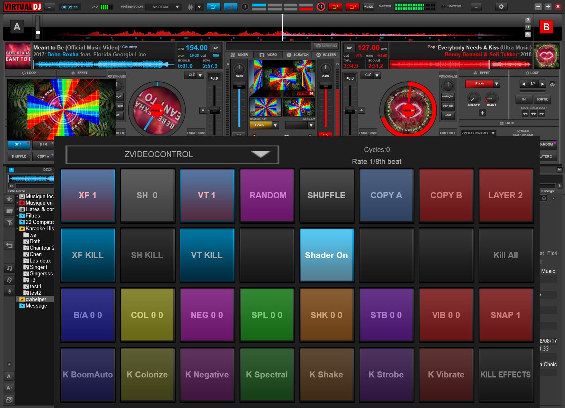565x408 pixels.
Task: Click deck A TAP button
Action: pos(215,47)
